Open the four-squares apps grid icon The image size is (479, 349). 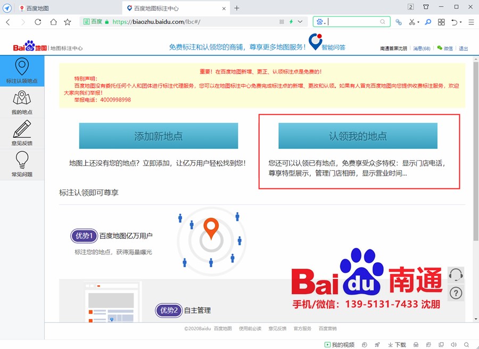click(441, 22)
